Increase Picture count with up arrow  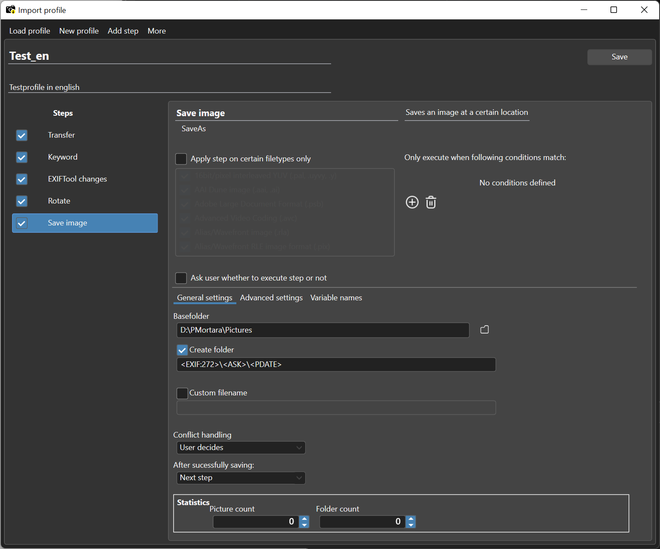[x=305, y=518]
